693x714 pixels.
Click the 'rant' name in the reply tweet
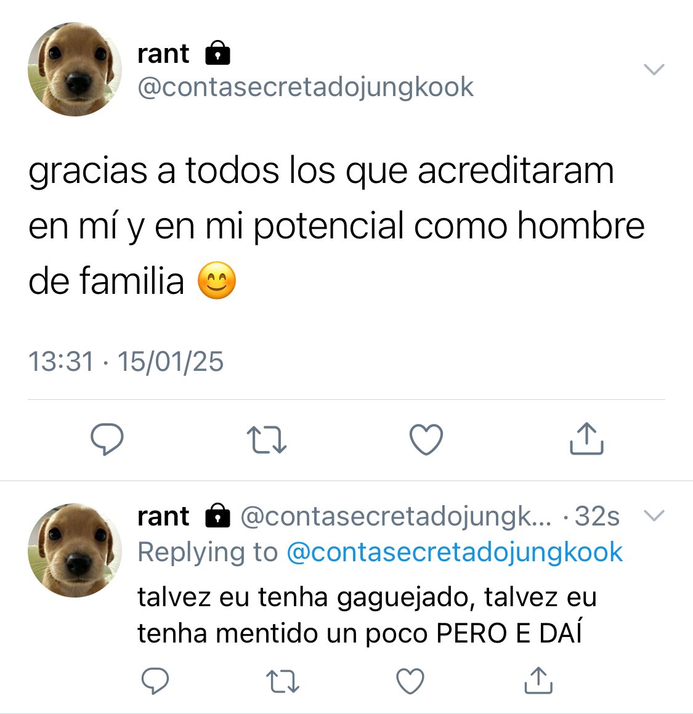[x=163, y=516]
